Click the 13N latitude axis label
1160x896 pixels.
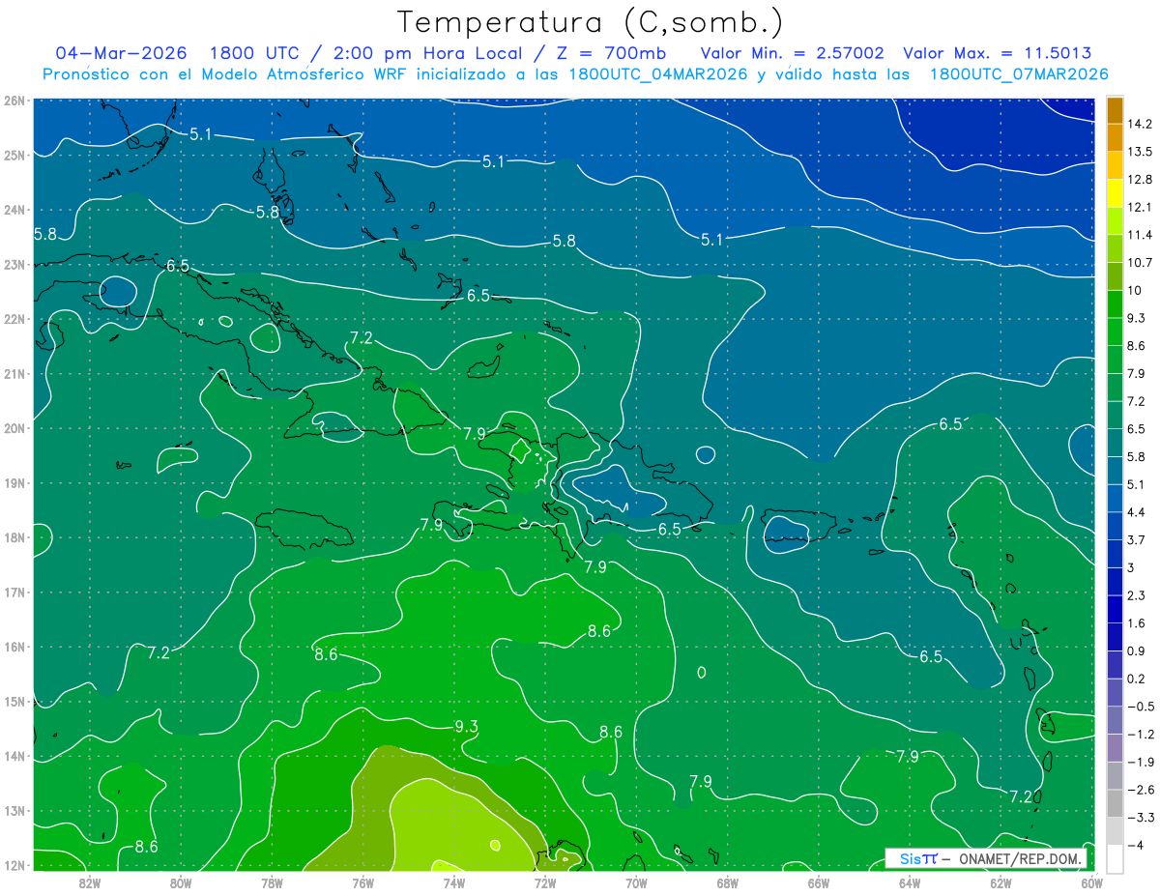pos(14,811)
